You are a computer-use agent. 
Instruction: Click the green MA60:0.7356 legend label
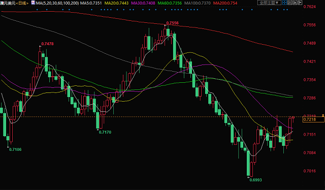pyautogui.click(x=170, y=3)
